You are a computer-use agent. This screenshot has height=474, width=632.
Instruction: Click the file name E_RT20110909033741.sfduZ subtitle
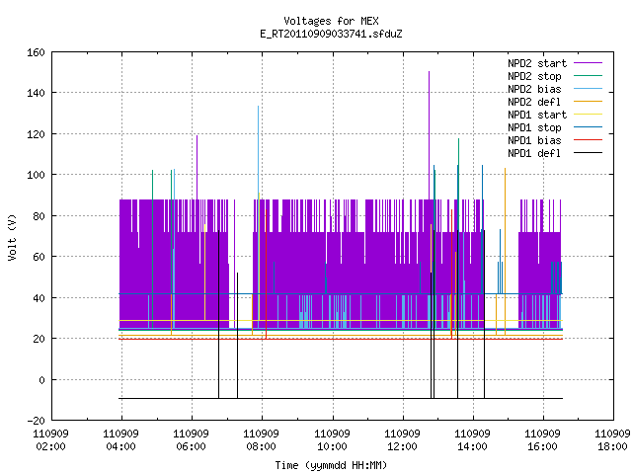click(331, 34)
